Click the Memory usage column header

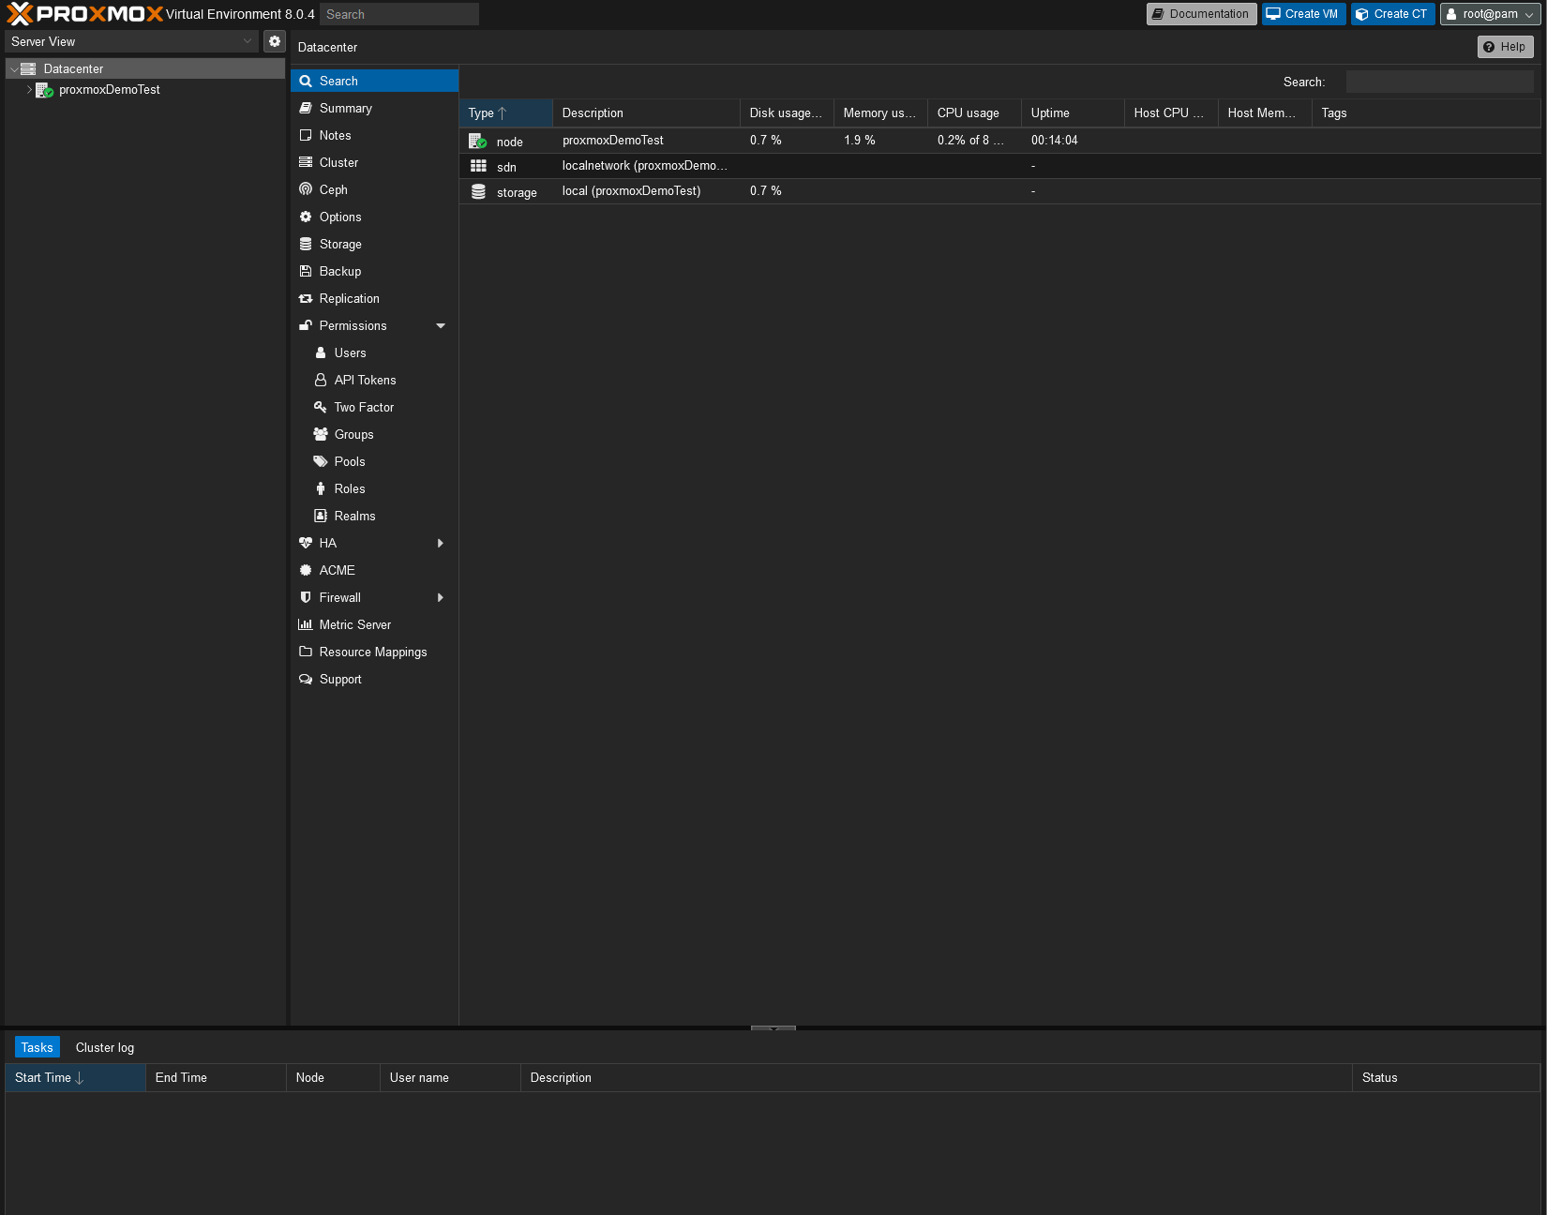(880, 112)
